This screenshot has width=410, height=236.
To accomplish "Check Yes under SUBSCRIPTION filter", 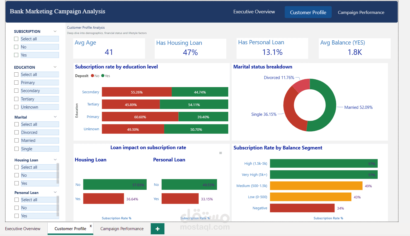I will pos(16,55).
